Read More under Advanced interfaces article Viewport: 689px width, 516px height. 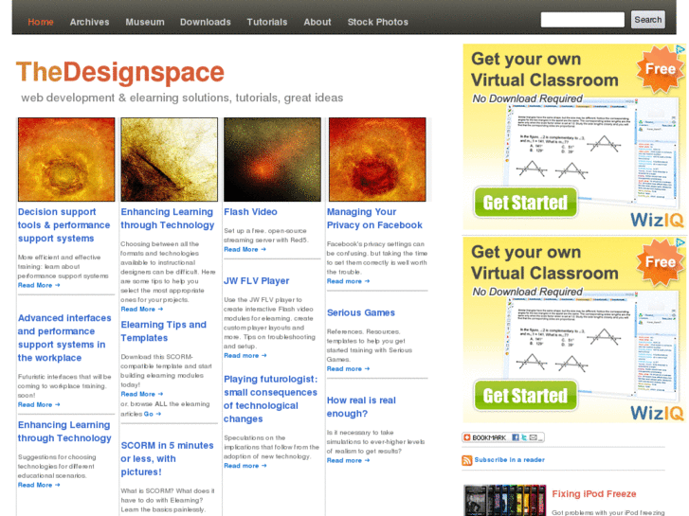[39, 405]
